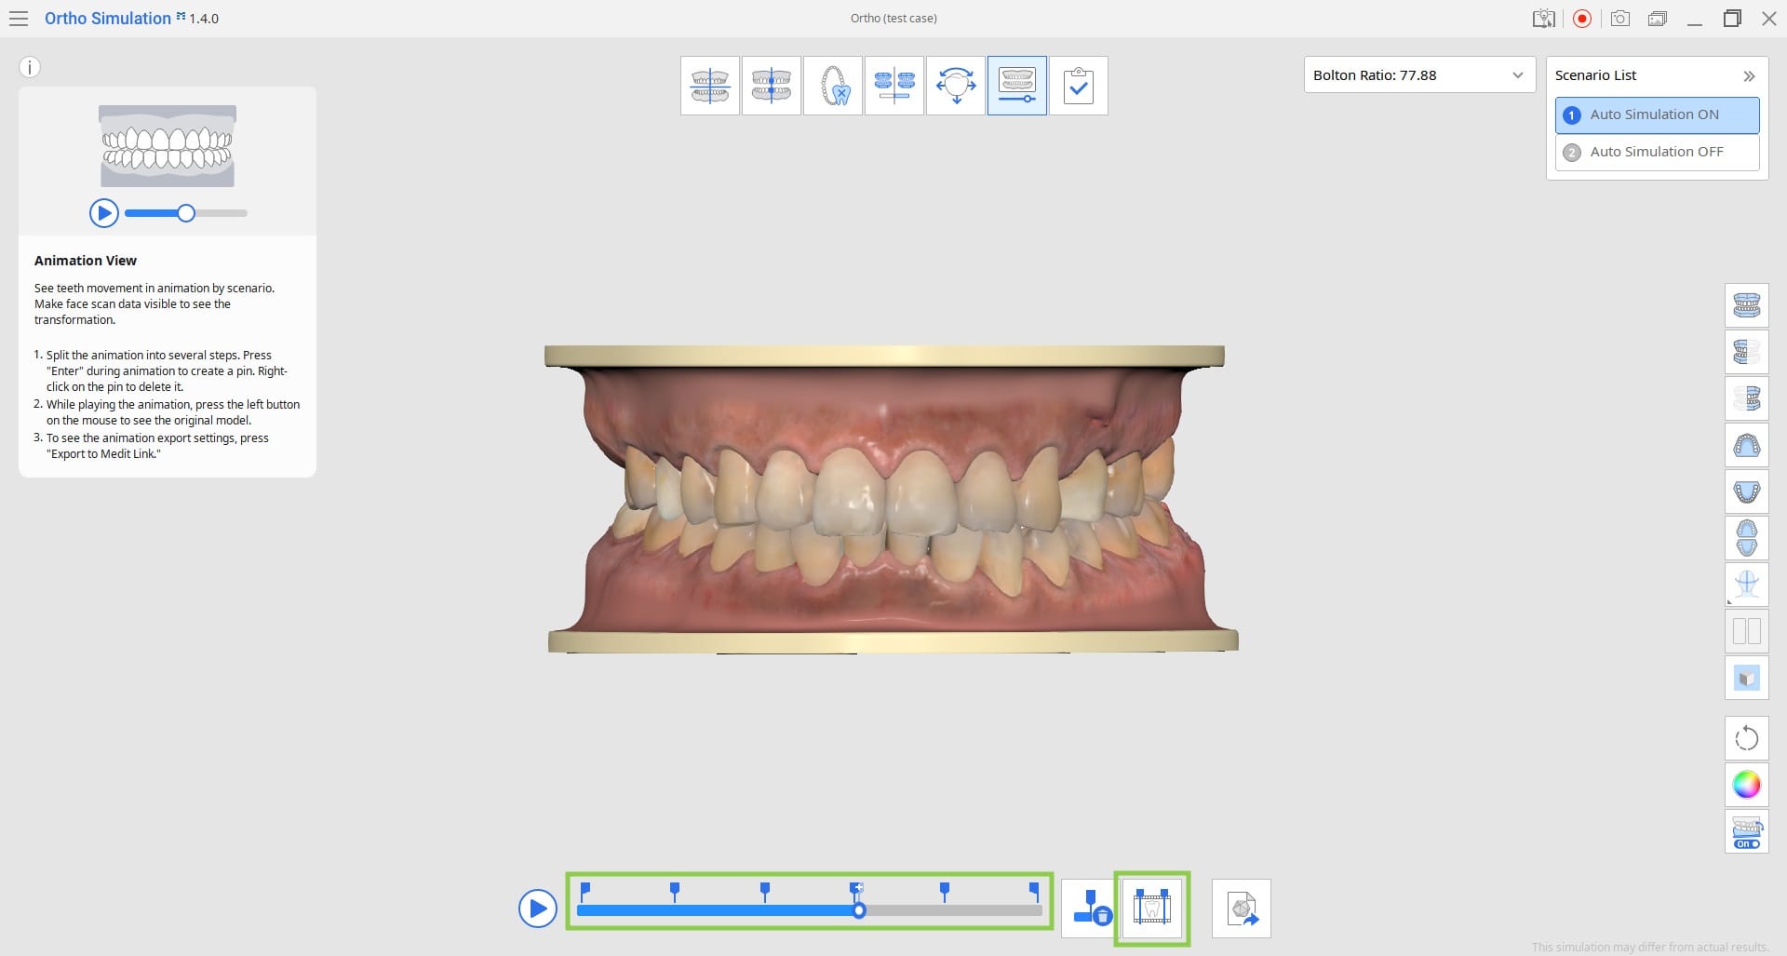
Task: Show right-side arches view
Action: click(x=1747, y=352)
